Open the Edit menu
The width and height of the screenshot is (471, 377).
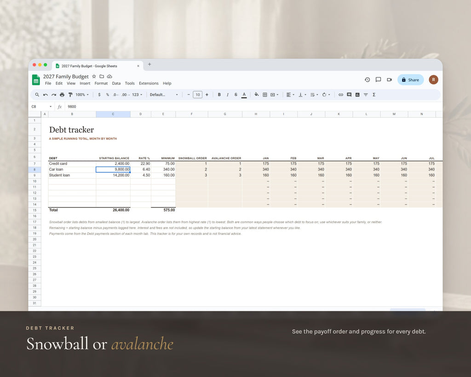pyautogui.click(x=59, y=83)
